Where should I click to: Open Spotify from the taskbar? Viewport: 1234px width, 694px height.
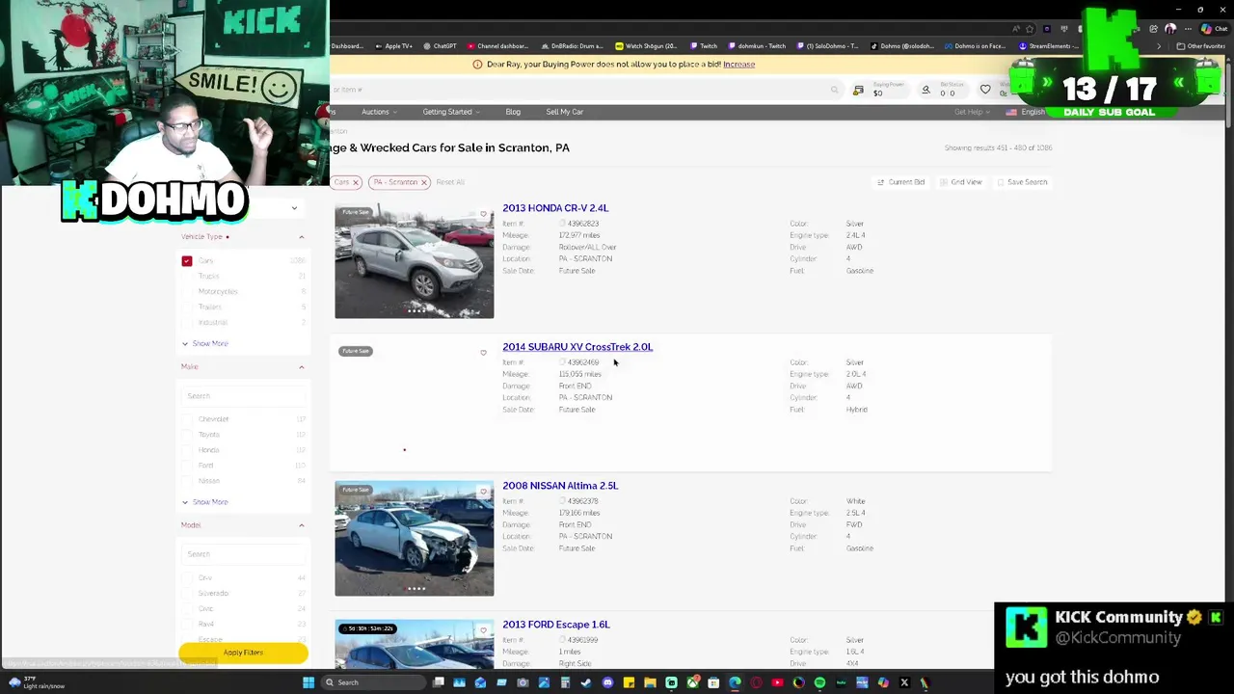pyautogui.click(x=819, y=682)
